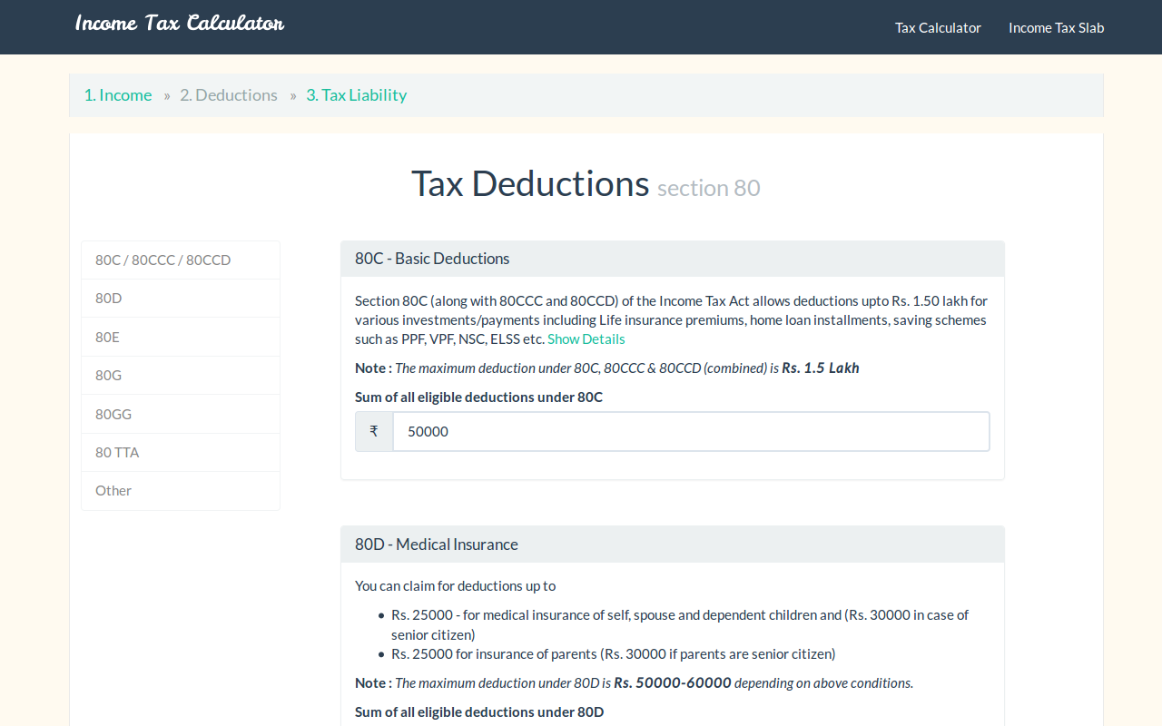1162x726 pixels.
Task: Click the Tax Deductions page heading
Action: pyautogui.click(x=530, y=184)
